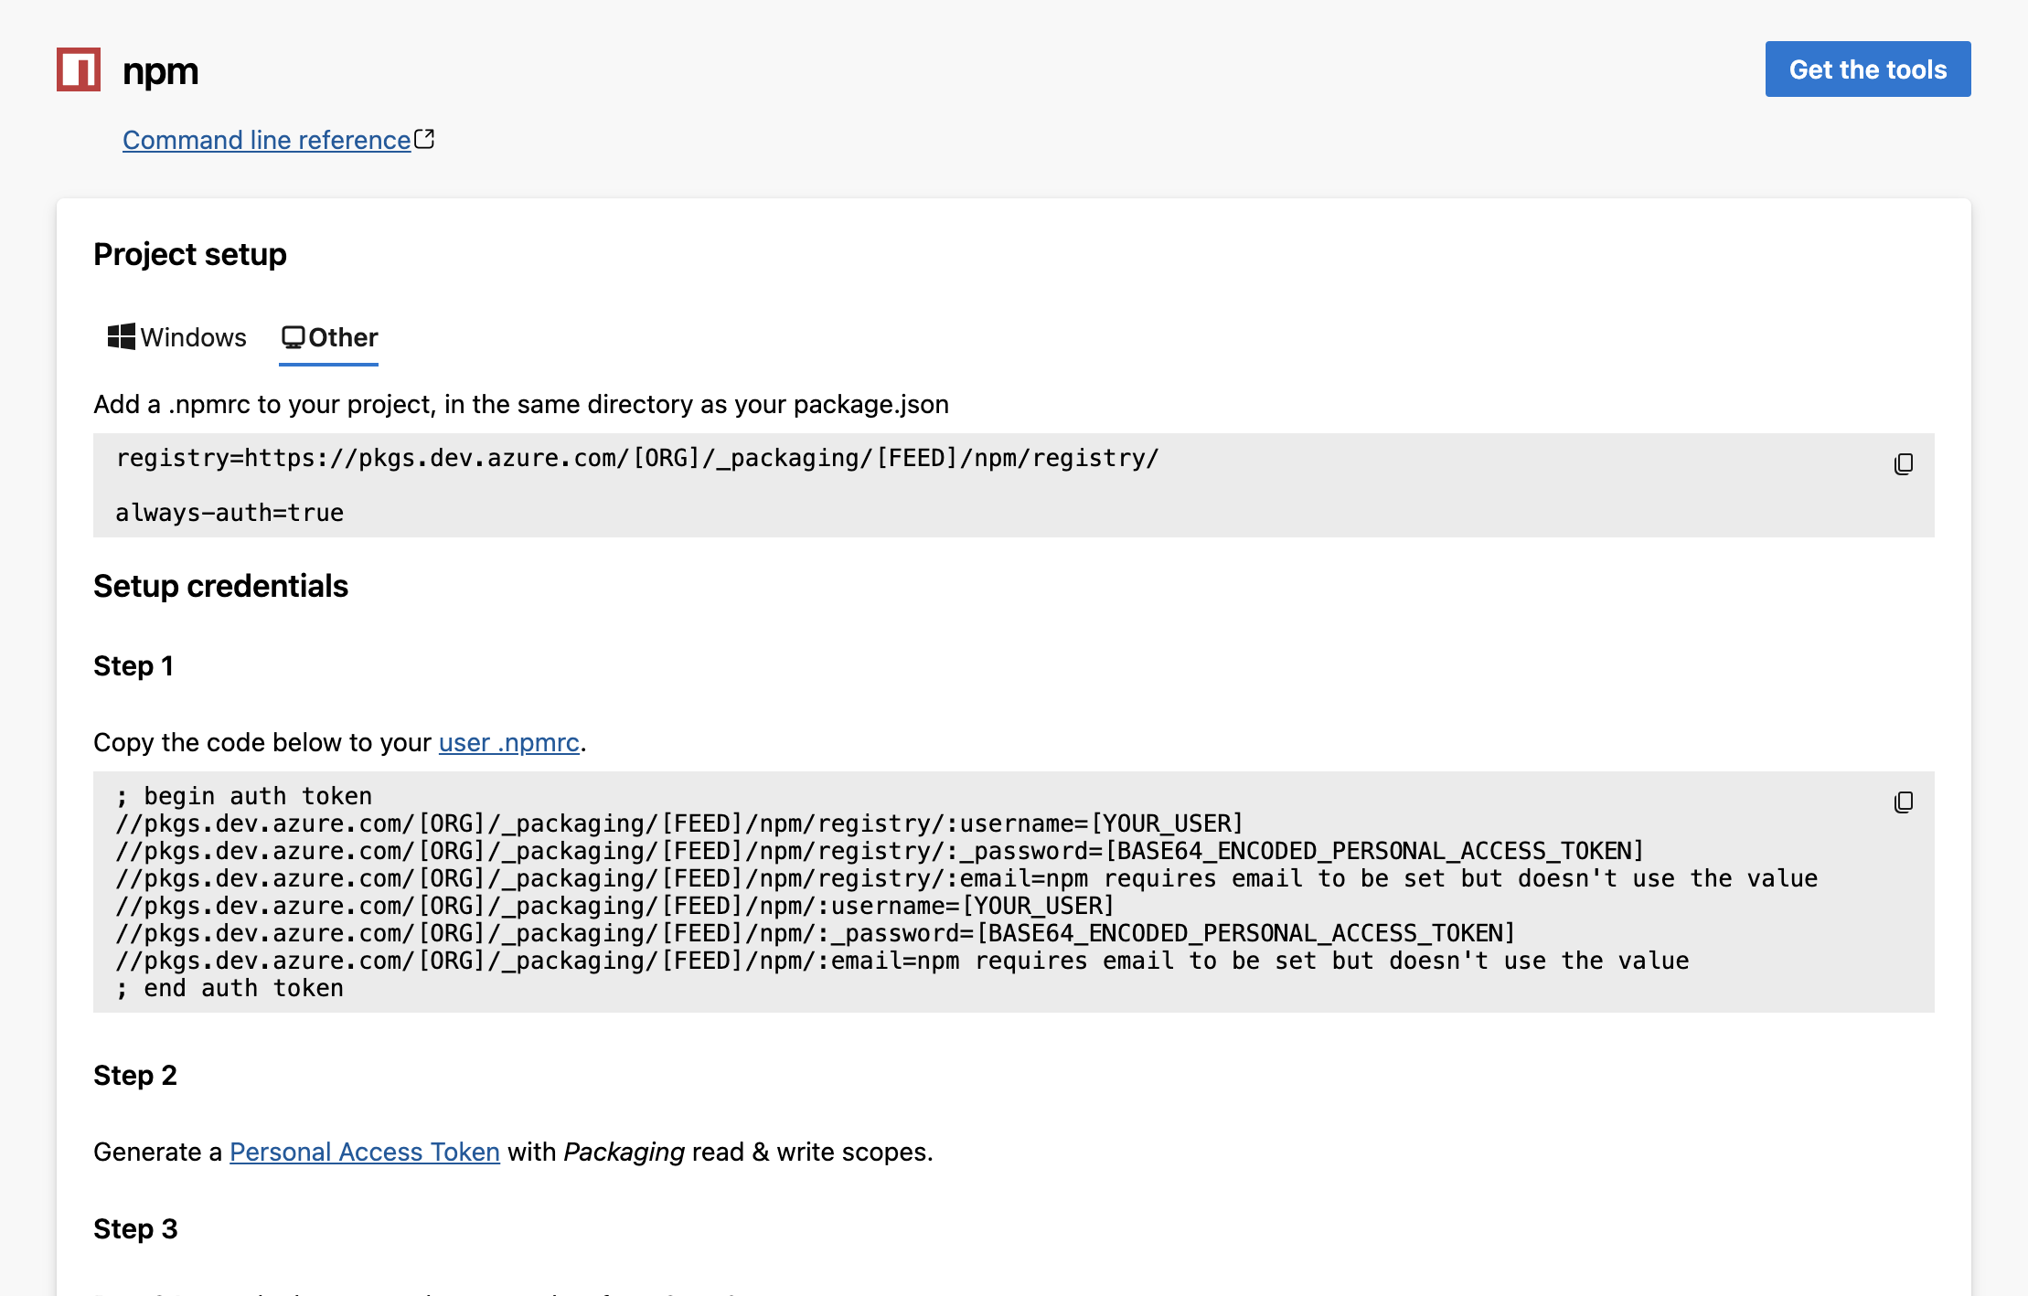Click the Windows logo icon
The height and width of the screenshot is (1296, 2028).
(121, 336)
